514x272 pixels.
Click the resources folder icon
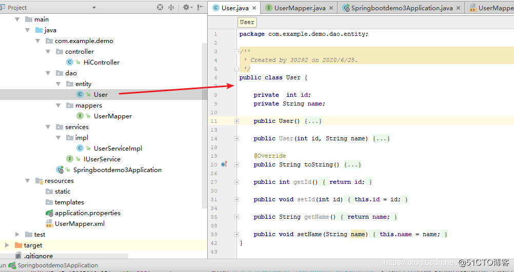39,181
